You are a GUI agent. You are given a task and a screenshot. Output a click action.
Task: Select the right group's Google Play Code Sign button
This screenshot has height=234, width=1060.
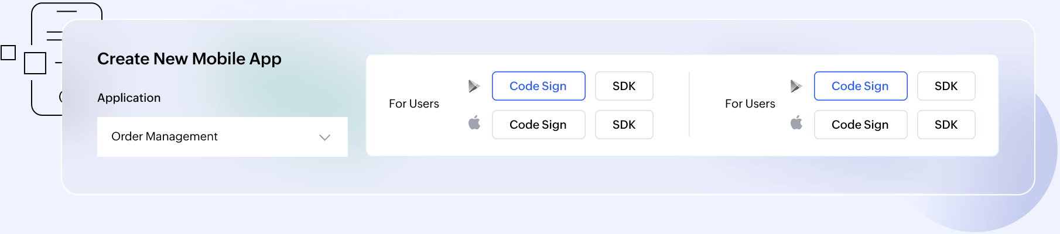(x=860, y=86)
